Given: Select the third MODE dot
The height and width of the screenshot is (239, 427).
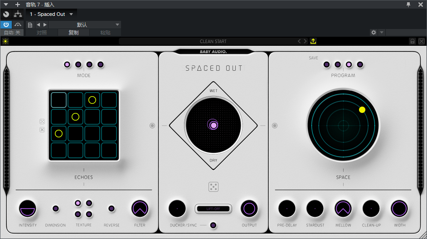Looking at the screenshot, I should pyautogui.click(x=89, y=64).
